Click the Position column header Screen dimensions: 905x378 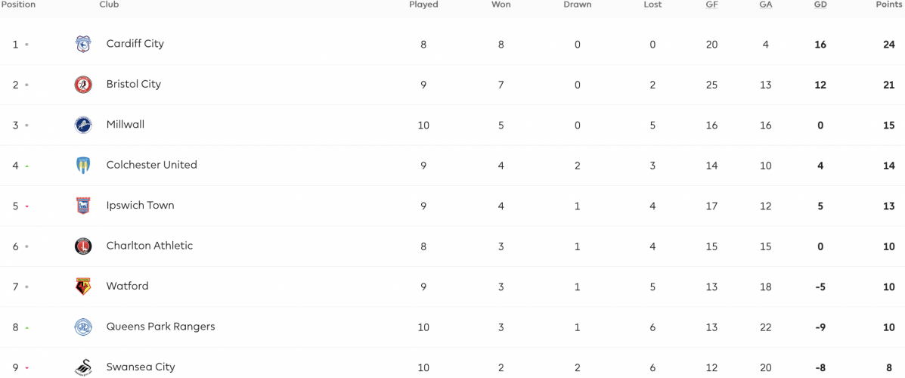coord(18,5)
